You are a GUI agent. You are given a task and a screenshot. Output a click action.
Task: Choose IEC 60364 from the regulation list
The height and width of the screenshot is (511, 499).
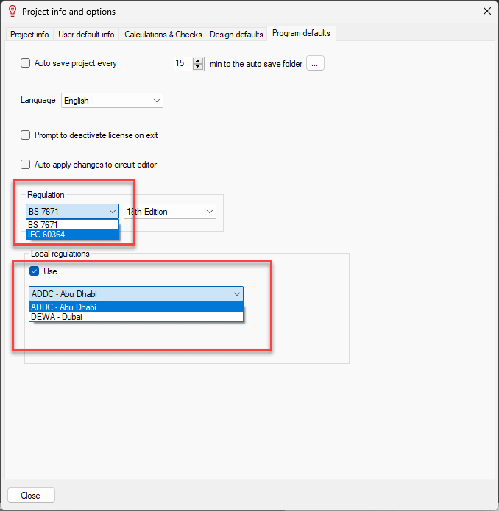(71, 235)
